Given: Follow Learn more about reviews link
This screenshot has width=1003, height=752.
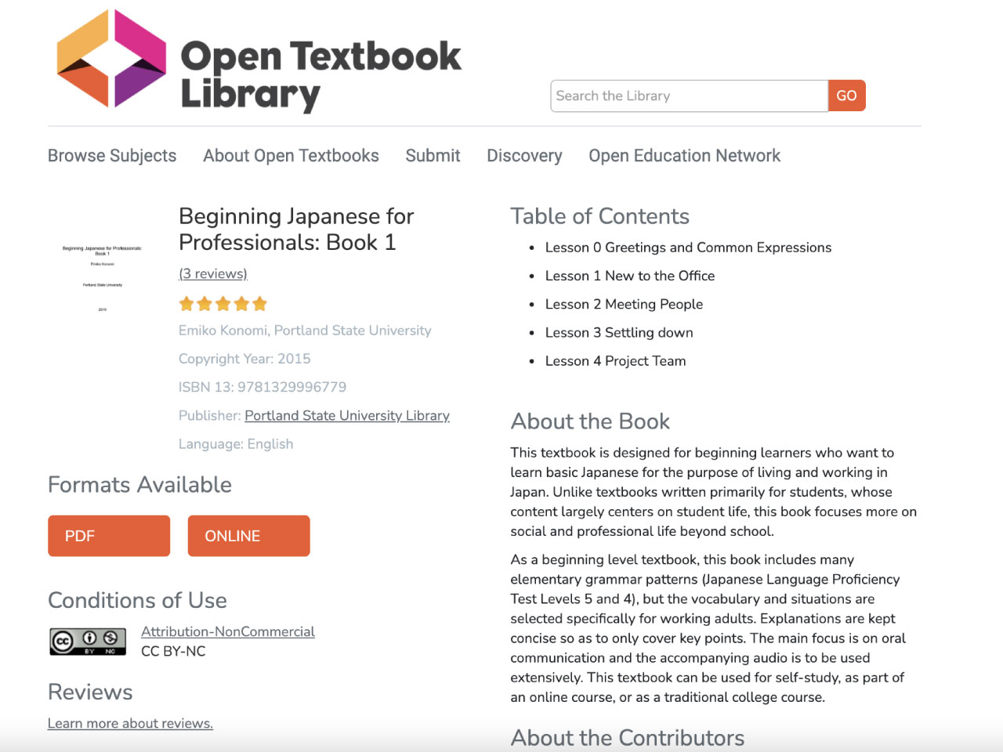Looking at the screenshot, I should [130, 723].
